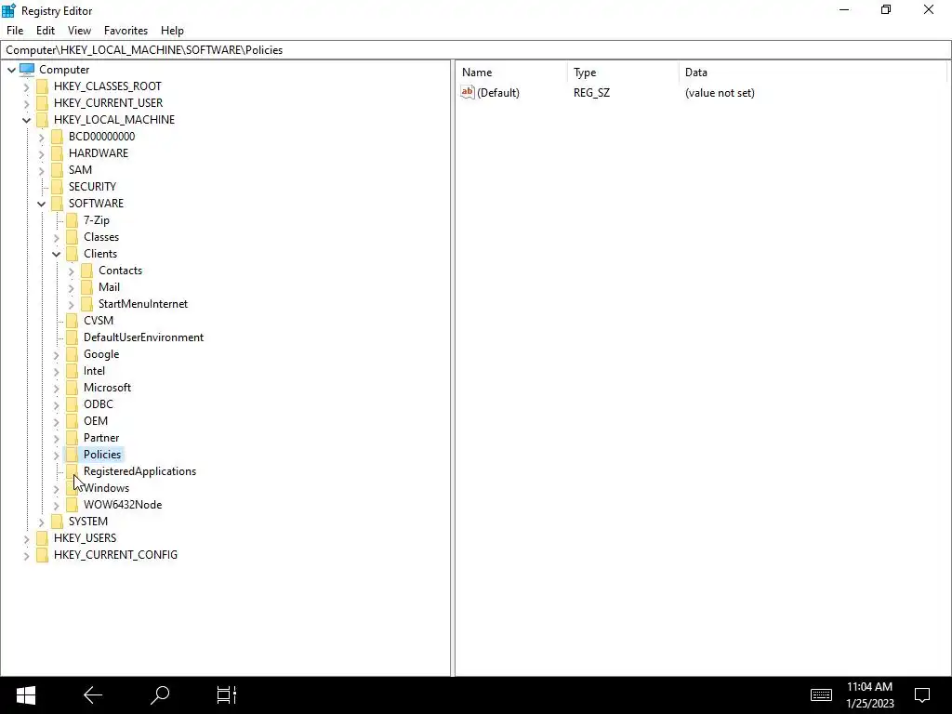This screenshot has width=952, height=714.
Task: Click the SECURITY folder icon
Action: pos(57,186)
